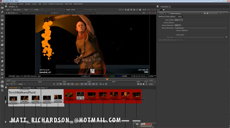The height and width of the screenshot is (128, 230).
Task: Open the RGB display dropdown
Action: [27, 10]
